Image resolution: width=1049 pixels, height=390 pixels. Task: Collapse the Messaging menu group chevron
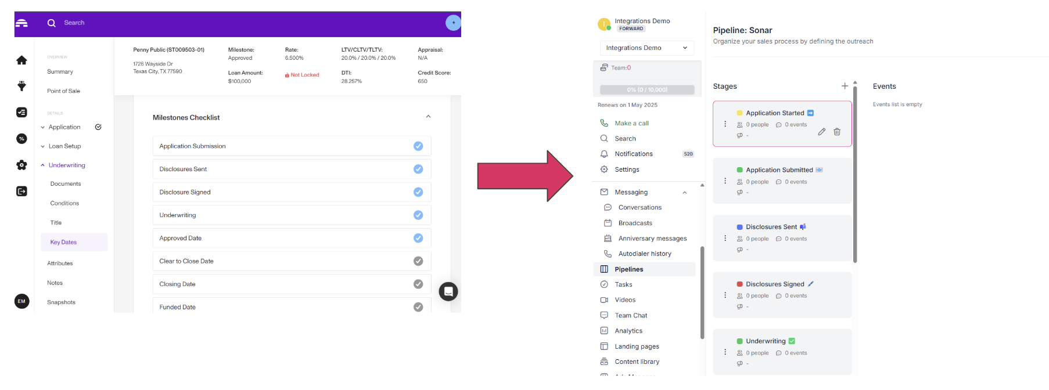point(685,192)
